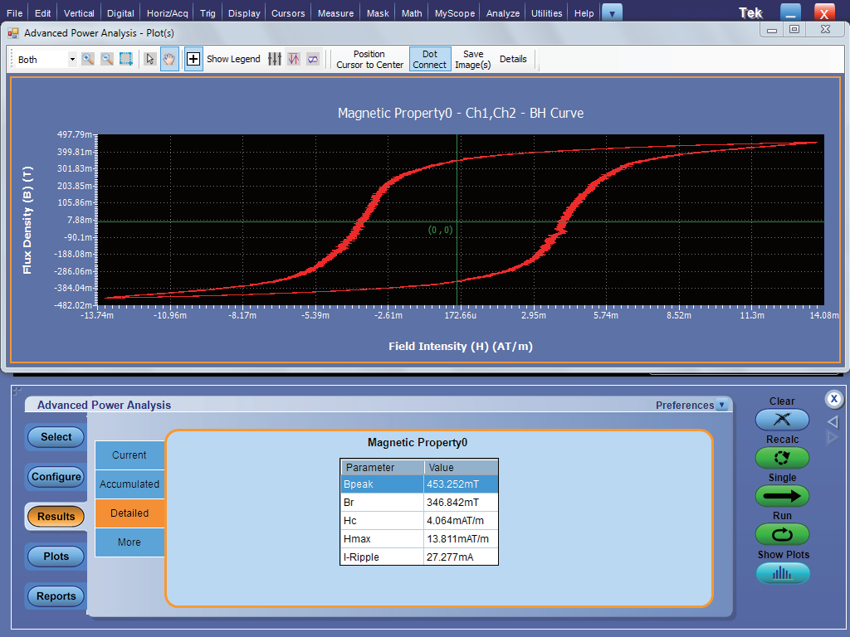Viewport: 850px width, 637px height.
Task: Click the green Run loop button
Action: (782, 535)
